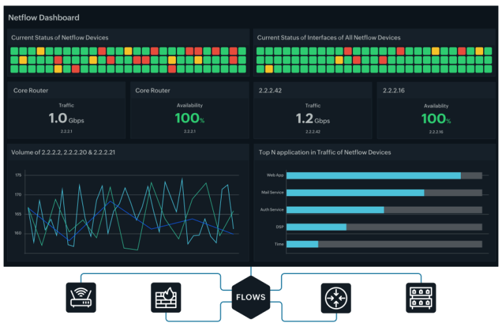Open Core Router Availability 100% widget
The height and width of the screenshot is (327, 502).
coord(190,110)
